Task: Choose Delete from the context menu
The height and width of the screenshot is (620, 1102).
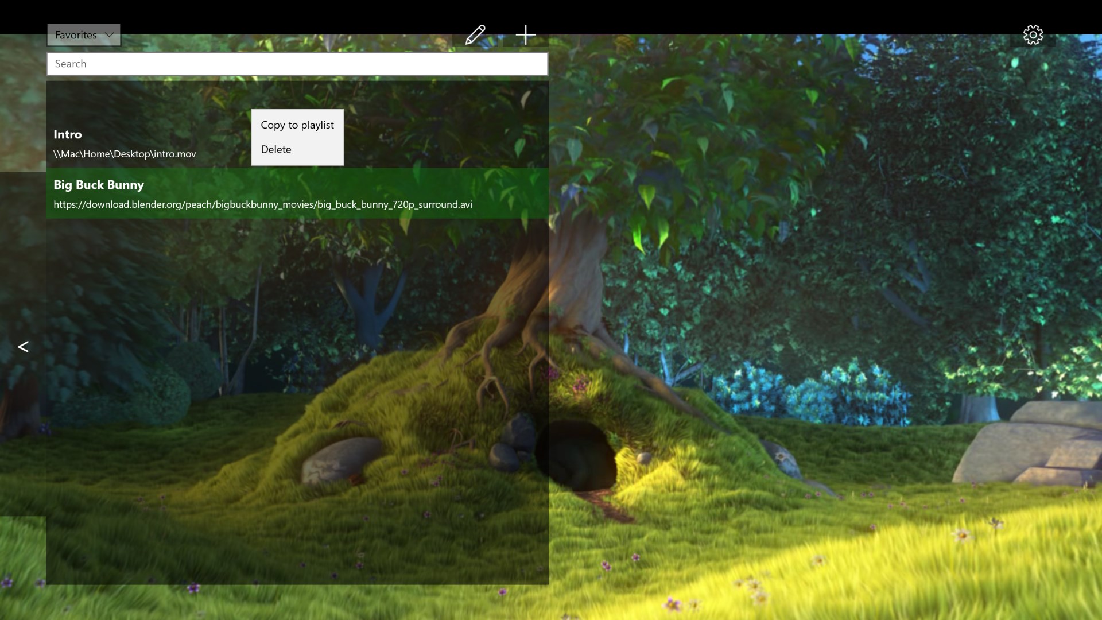Action: [x=276, y=149]
